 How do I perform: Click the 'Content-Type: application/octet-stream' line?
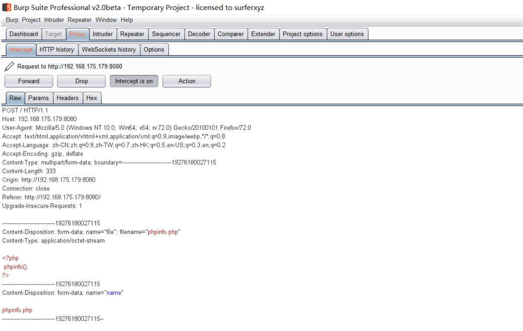(x=53, y=240)
